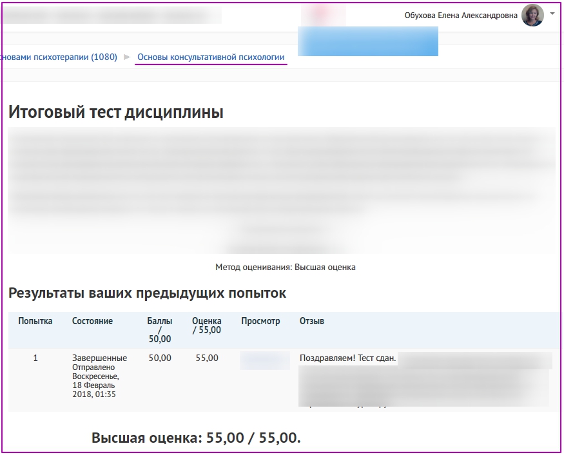Image resolution: width=564 pixels, height=455 pixels.
Task: Click the Оценка / 55,00 column header
Action: coord(206,325)
